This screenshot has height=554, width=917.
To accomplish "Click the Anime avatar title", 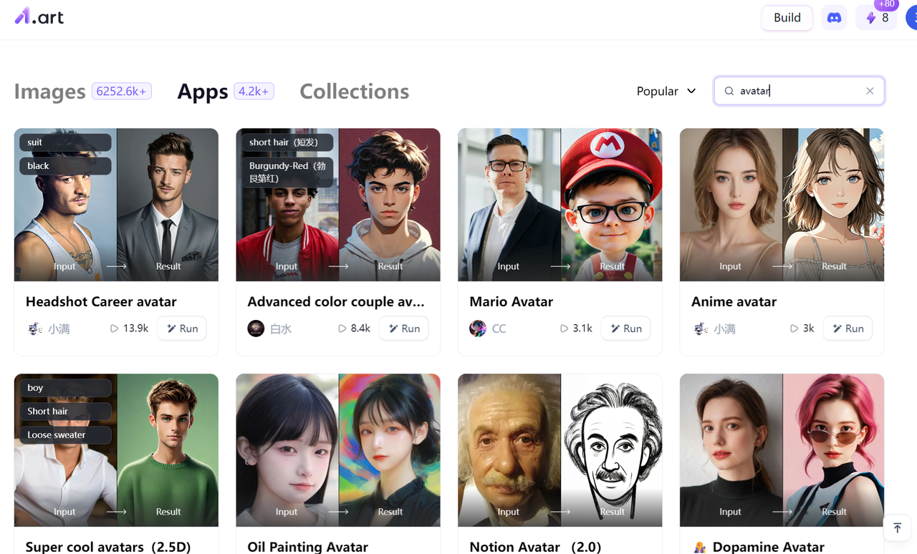I will point(734,302).
